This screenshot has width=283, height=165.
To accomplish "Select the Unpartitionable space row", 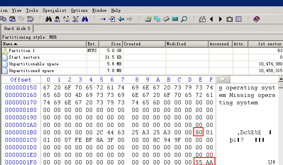I will point(142,64).
